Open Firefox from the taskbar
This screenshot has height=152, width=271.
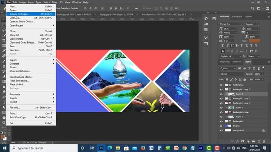tap(143, 148)
